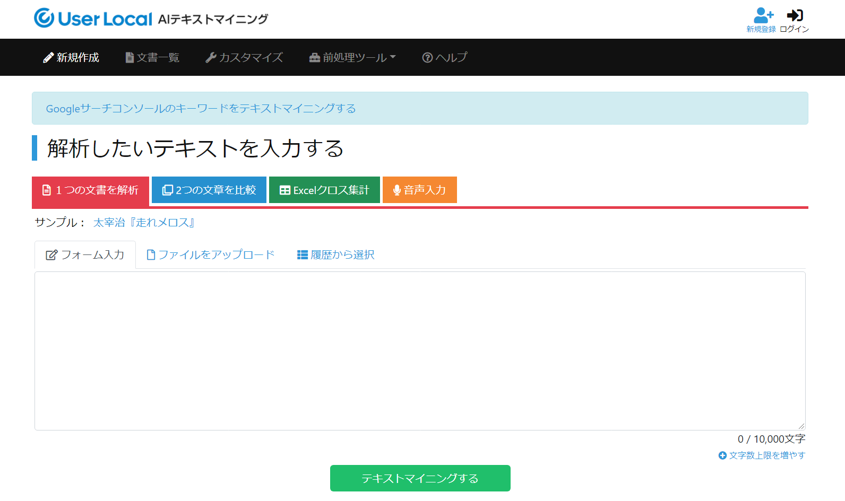The height and width of the screenshot is (501, 845).
Task: Switch to ファイルをアップロード tab
Action: pos(211,255)
